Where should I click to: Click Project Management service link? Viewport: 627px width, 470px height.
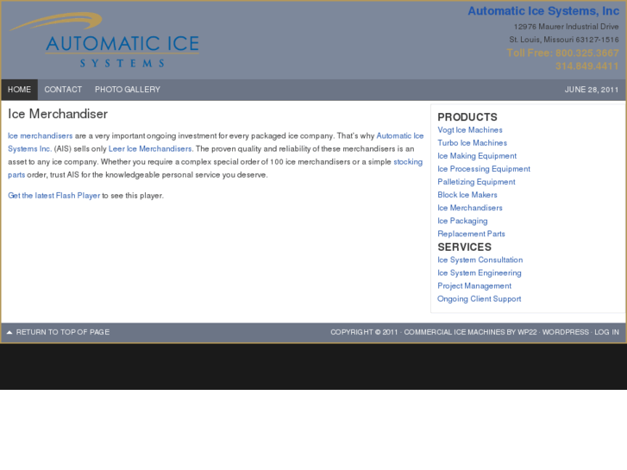pos(474,286)
